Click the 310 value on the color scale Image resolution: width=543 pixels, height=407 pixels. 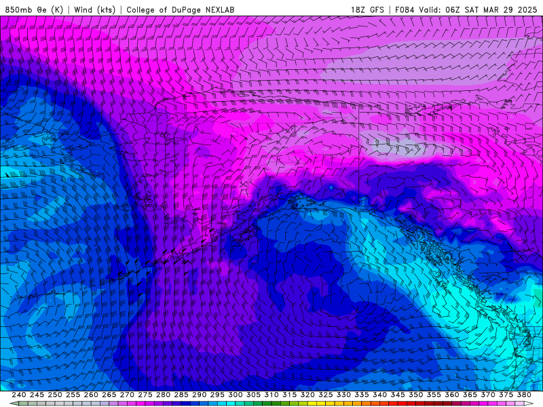(271, 395)
